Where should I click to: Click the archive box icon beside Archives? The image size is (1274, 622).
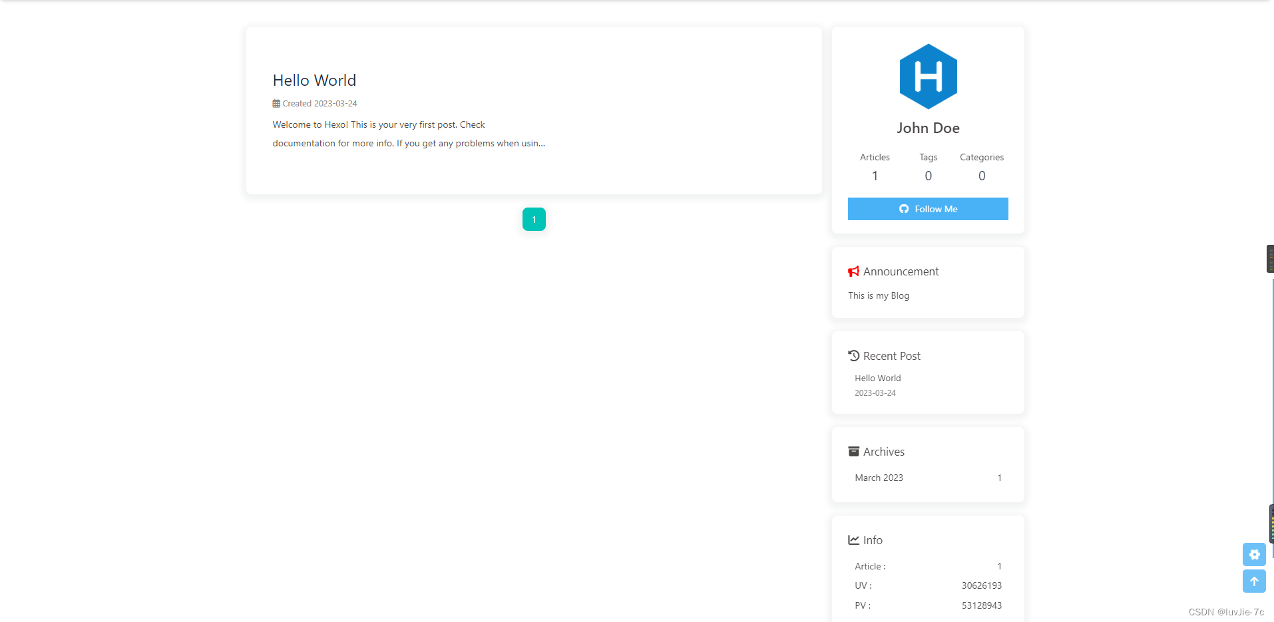[x=854, y=451]
